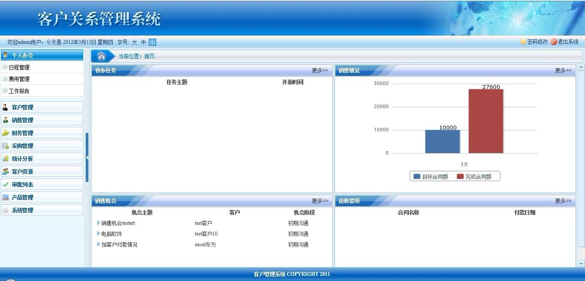
Task: Open 日程管理 menu item
Action: 19,67
